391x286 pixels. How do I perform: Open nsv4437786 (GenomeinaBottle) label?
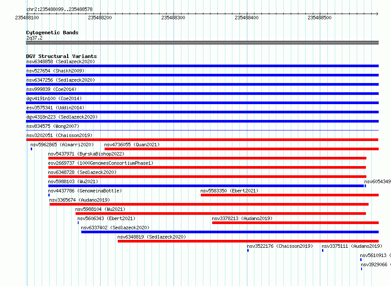tap(85, 191)
